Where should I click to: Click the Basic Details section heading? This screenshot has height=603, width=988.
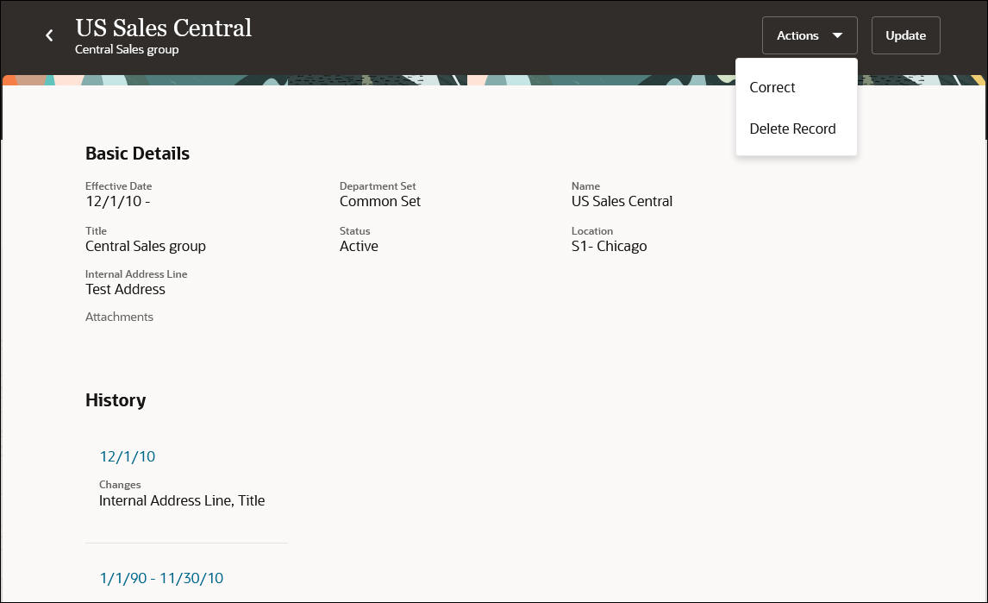[137, 154]
